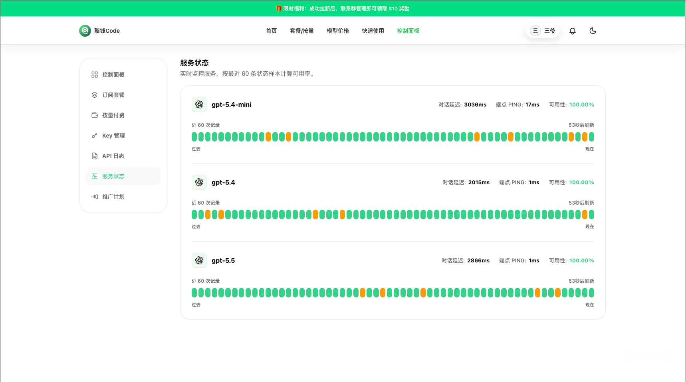This screenshot has width=686, height=382.
Task: Click gpt-5.5 100.00% availability value
Action: coord(581,260)
